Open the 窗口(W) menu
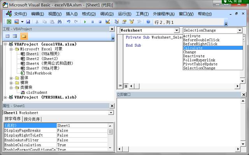249x155 pixels. [186, 14]
